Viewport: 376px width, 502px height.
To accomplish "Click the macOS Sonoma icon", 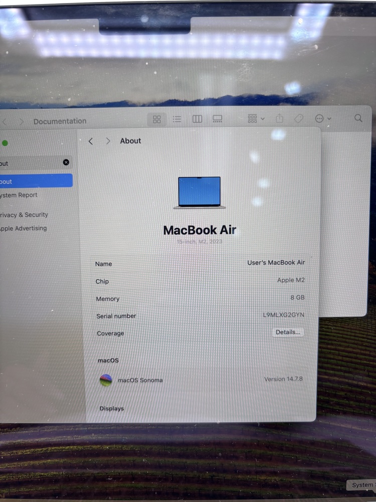I will (106, 380).
